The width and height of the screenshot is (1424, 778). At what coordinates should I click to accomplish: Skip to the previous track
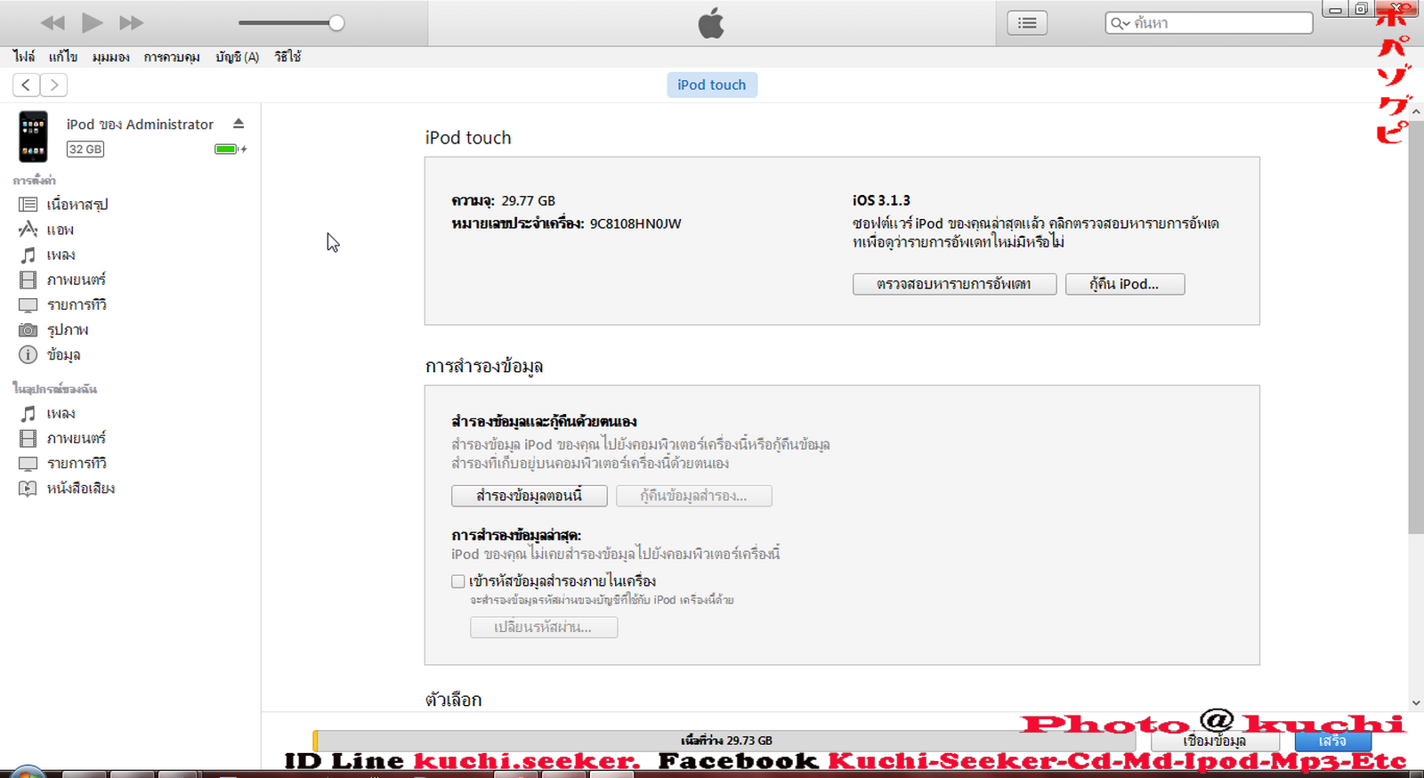[53, 23]
